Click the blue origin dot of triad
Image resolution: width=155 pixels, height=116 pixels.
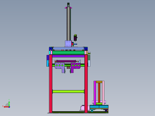[x=9, y=107]
